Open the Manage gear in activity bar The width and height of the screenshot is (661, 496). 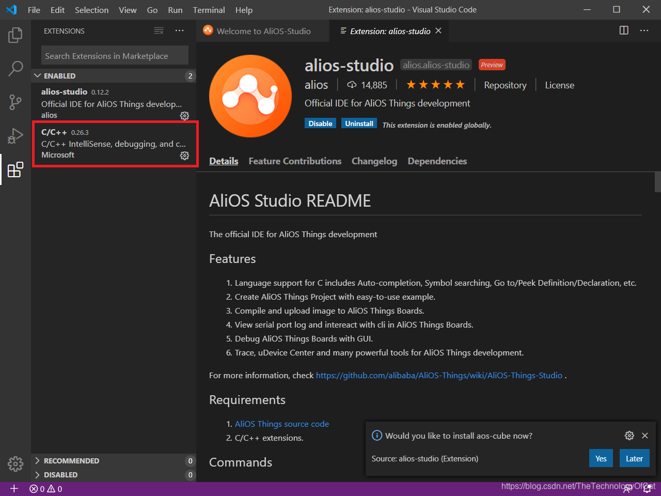pyautogui.click(x=15, y=463)
